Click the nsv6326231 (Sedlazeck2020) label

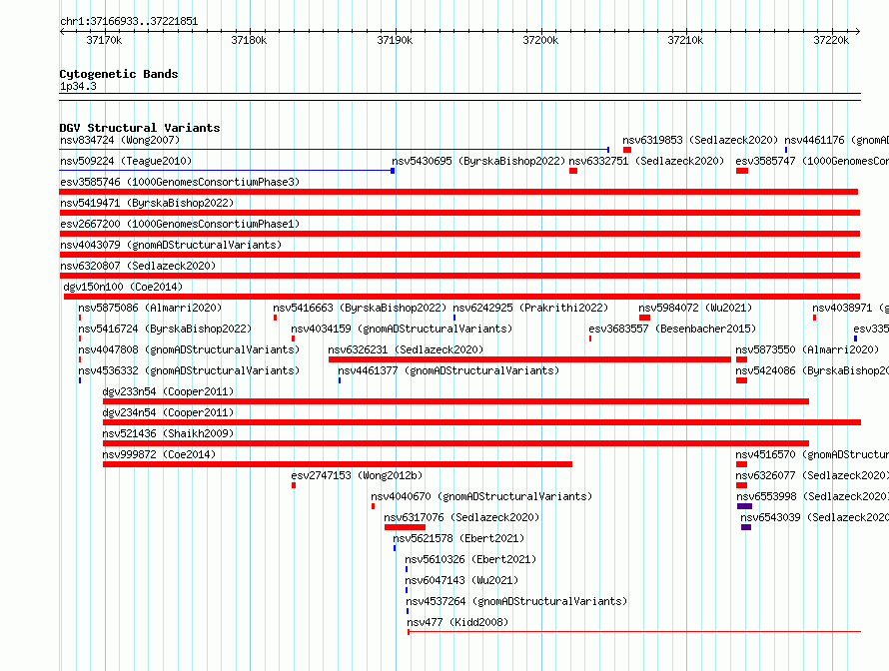tap(406, 349)
